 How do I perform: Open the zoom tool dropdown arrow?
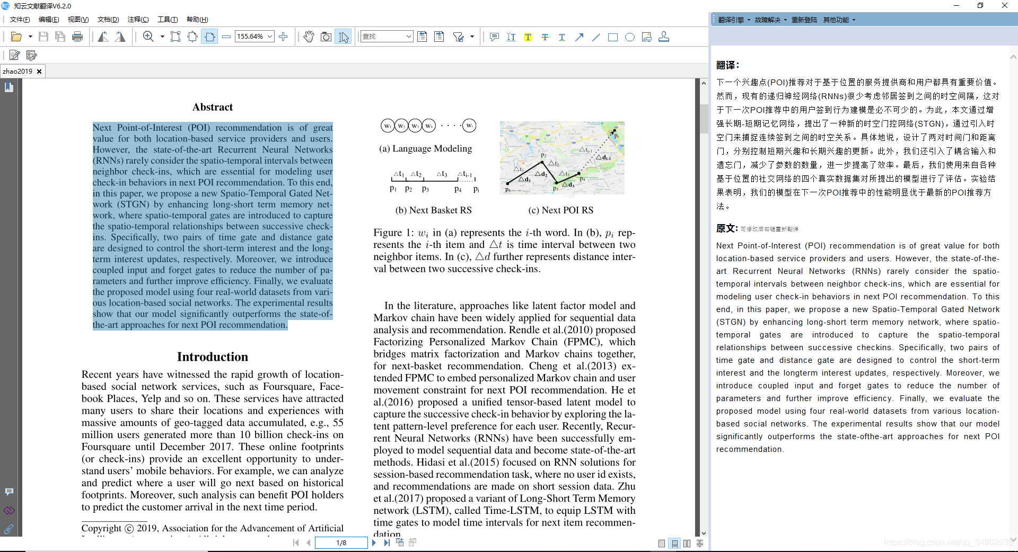[x=162, y=37]
